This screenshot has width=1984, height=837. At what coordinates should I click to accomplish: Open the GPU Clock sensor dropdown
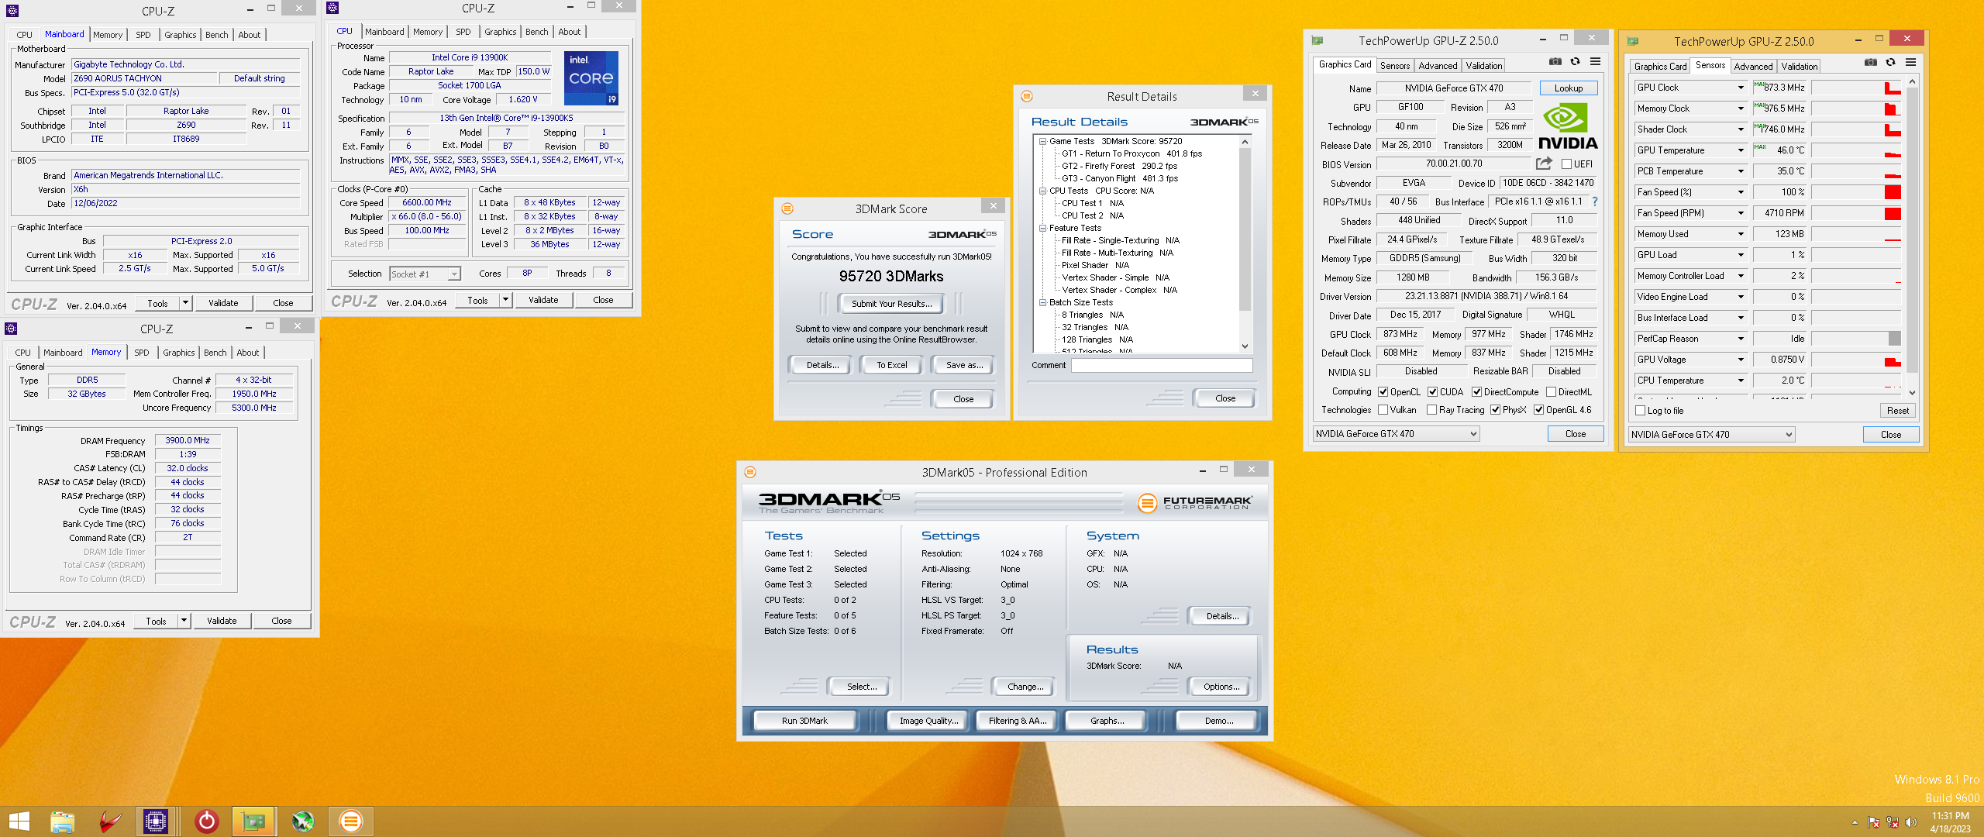(1741, 88)
